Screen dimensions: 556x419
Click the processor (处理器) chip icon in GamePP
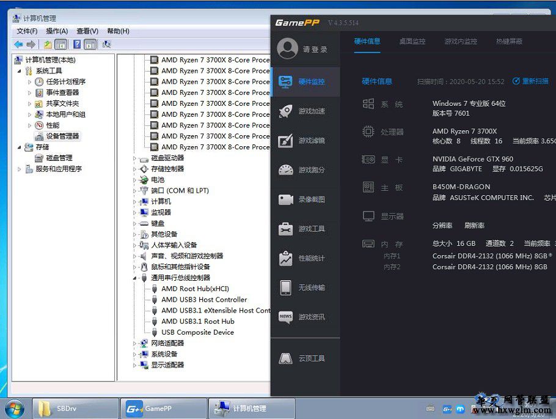coord(368,132)
